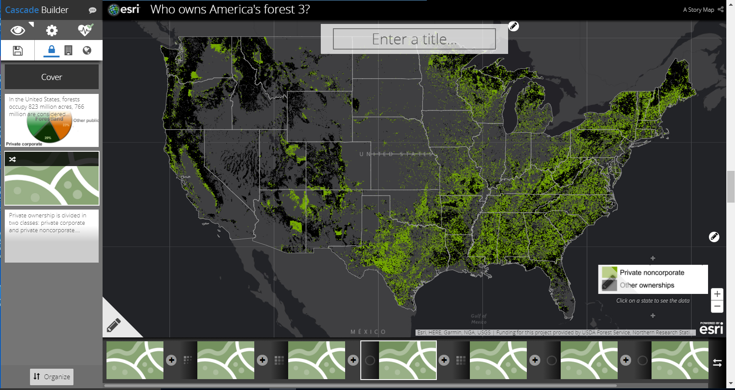Click the map attribution text bar

[555, 333]
